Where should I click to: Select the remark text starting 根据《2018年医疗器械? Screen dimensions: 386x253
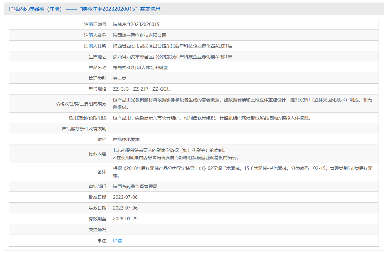(243, 172)
